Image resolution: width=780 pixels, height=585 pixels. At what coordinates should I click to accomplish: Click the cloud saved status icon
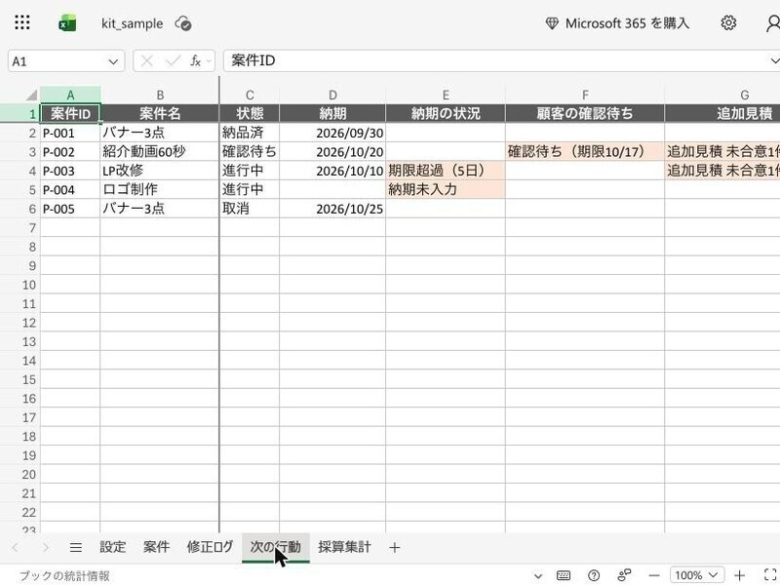coord(183,23)
